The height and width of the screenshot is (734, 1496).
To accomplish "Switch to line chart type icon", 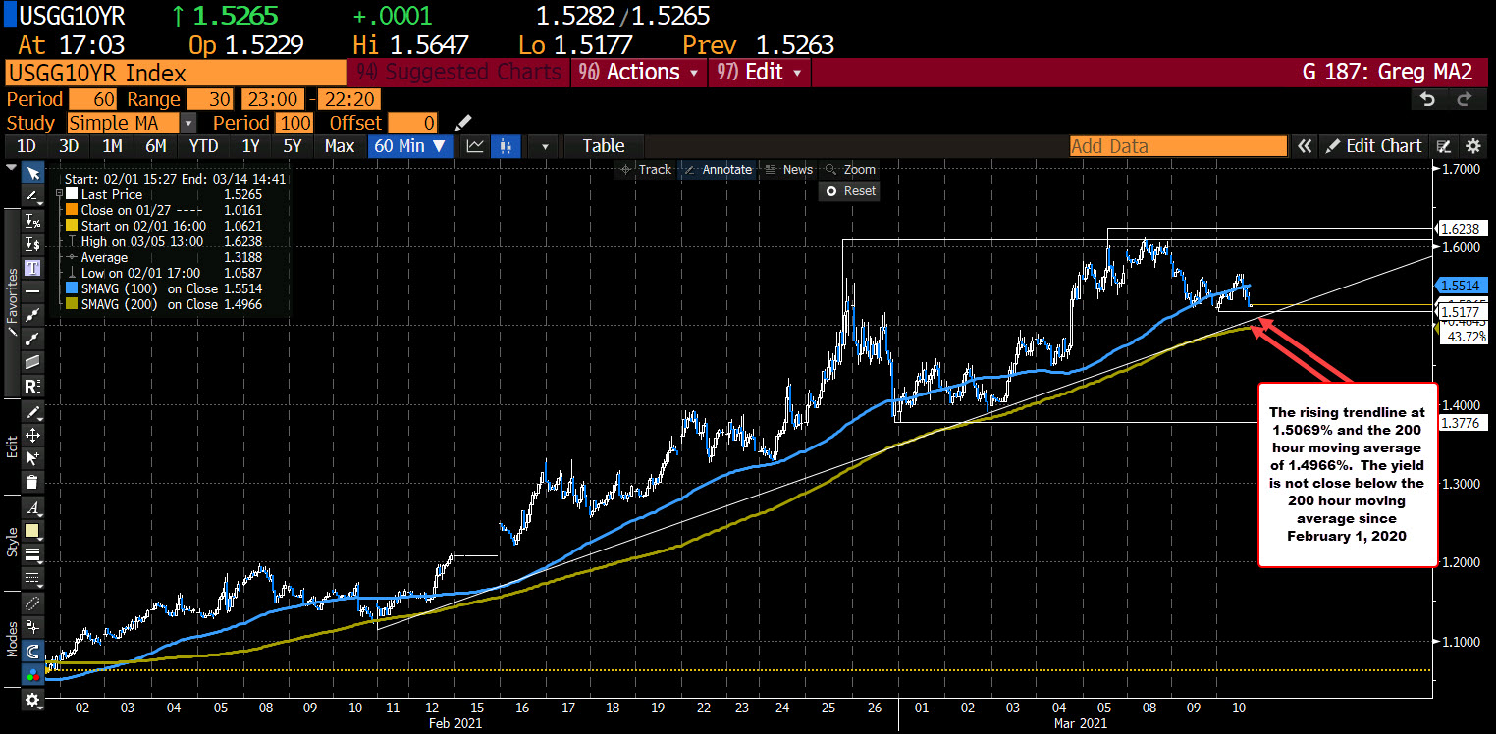I will tap(475, 146).
